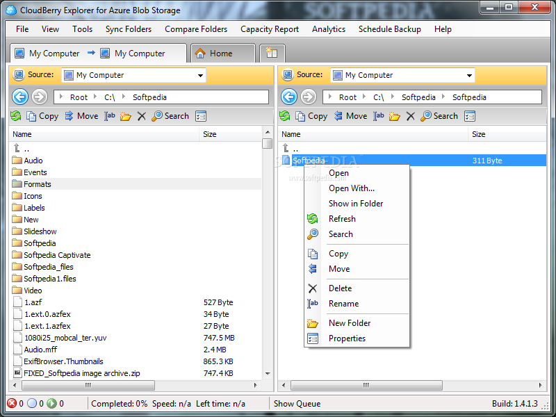Screen dimensions: 556x417
Task: Expand the last Softpedia breadcrumb arrow in right pane
Action: (443, 97)
